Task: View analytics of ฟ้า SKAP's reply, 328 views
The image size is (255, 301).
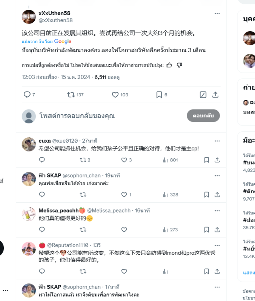Action: (x=171, y=195)
